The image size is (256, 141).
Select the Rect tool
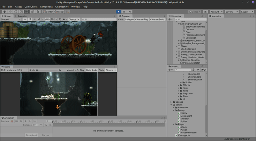(27, 12)
